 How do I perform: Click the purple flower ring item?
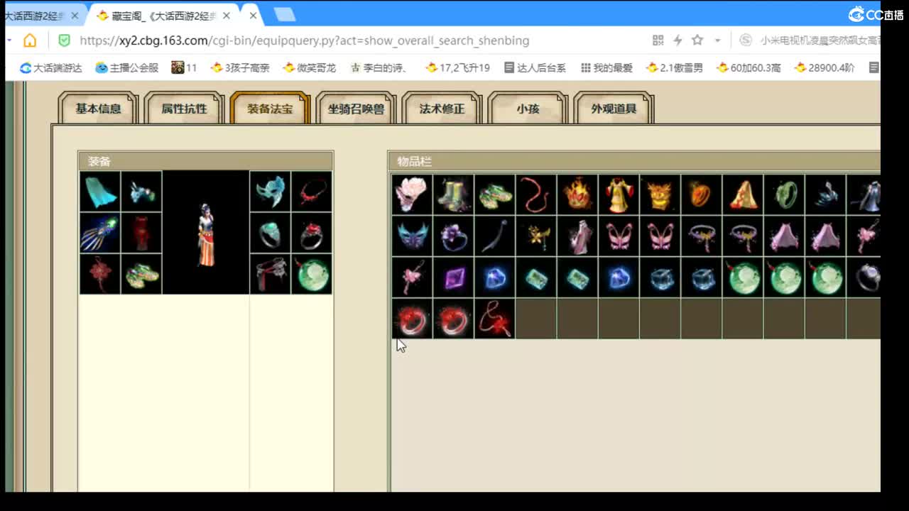453,236
